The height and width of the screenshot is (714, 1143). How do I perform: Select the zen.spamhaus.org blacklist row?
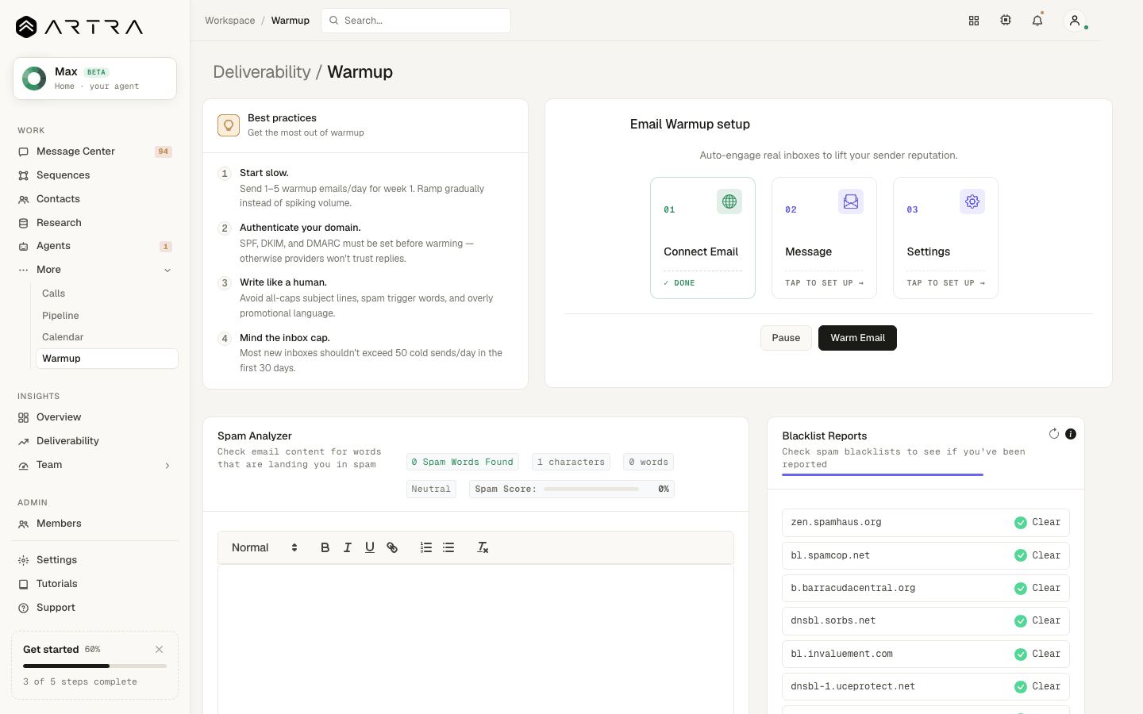click(x=926, y=523)
